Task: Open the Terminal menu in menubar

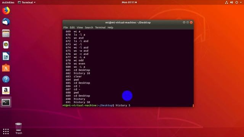Action: (x=100, y=27)
